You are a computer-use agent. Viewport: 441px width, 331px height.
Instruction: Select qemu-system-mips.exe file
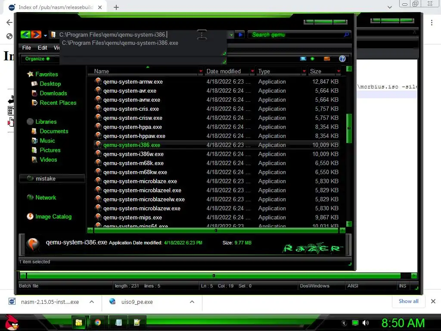[133, 217]
